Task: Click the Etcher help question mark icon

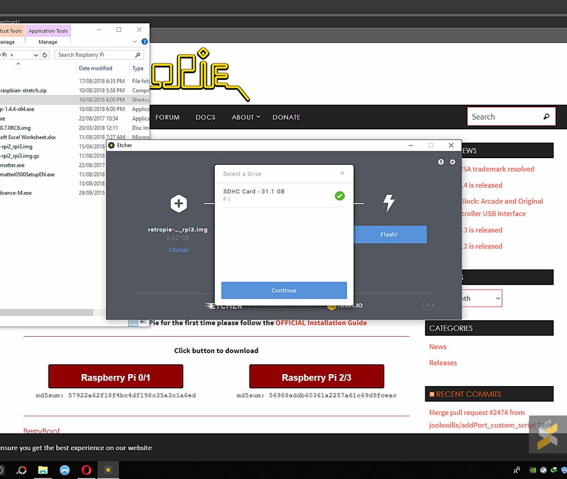Action: 441,162
